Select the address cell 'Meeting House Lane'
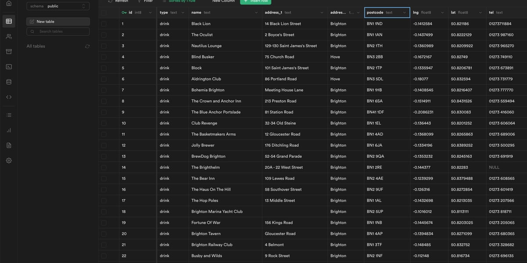The height and width of the screenshot is (263, 527). coord(295,90)
